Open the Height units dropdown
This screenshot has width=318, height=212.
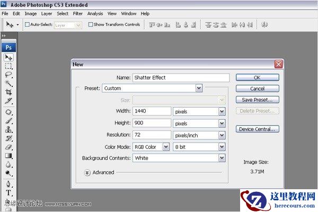point(199,123)
